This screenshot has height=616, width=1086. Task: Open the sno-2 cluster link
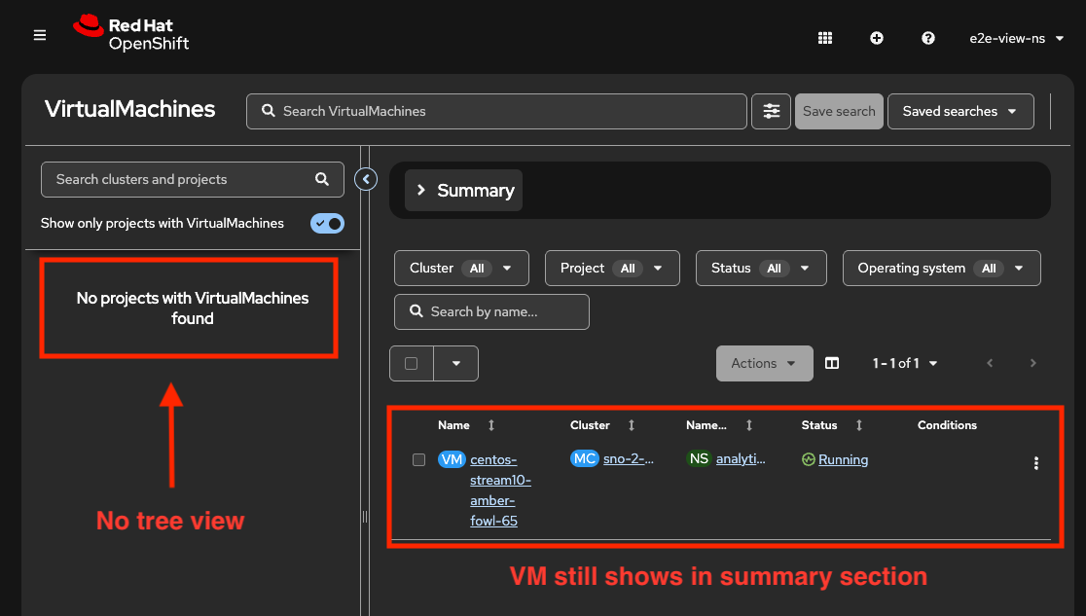click(629, 458)
